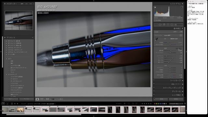The width and height of the screenshot is (208, 117).
Task: Collapse the Presets (プリセット) panel
Action: [5, 38]
